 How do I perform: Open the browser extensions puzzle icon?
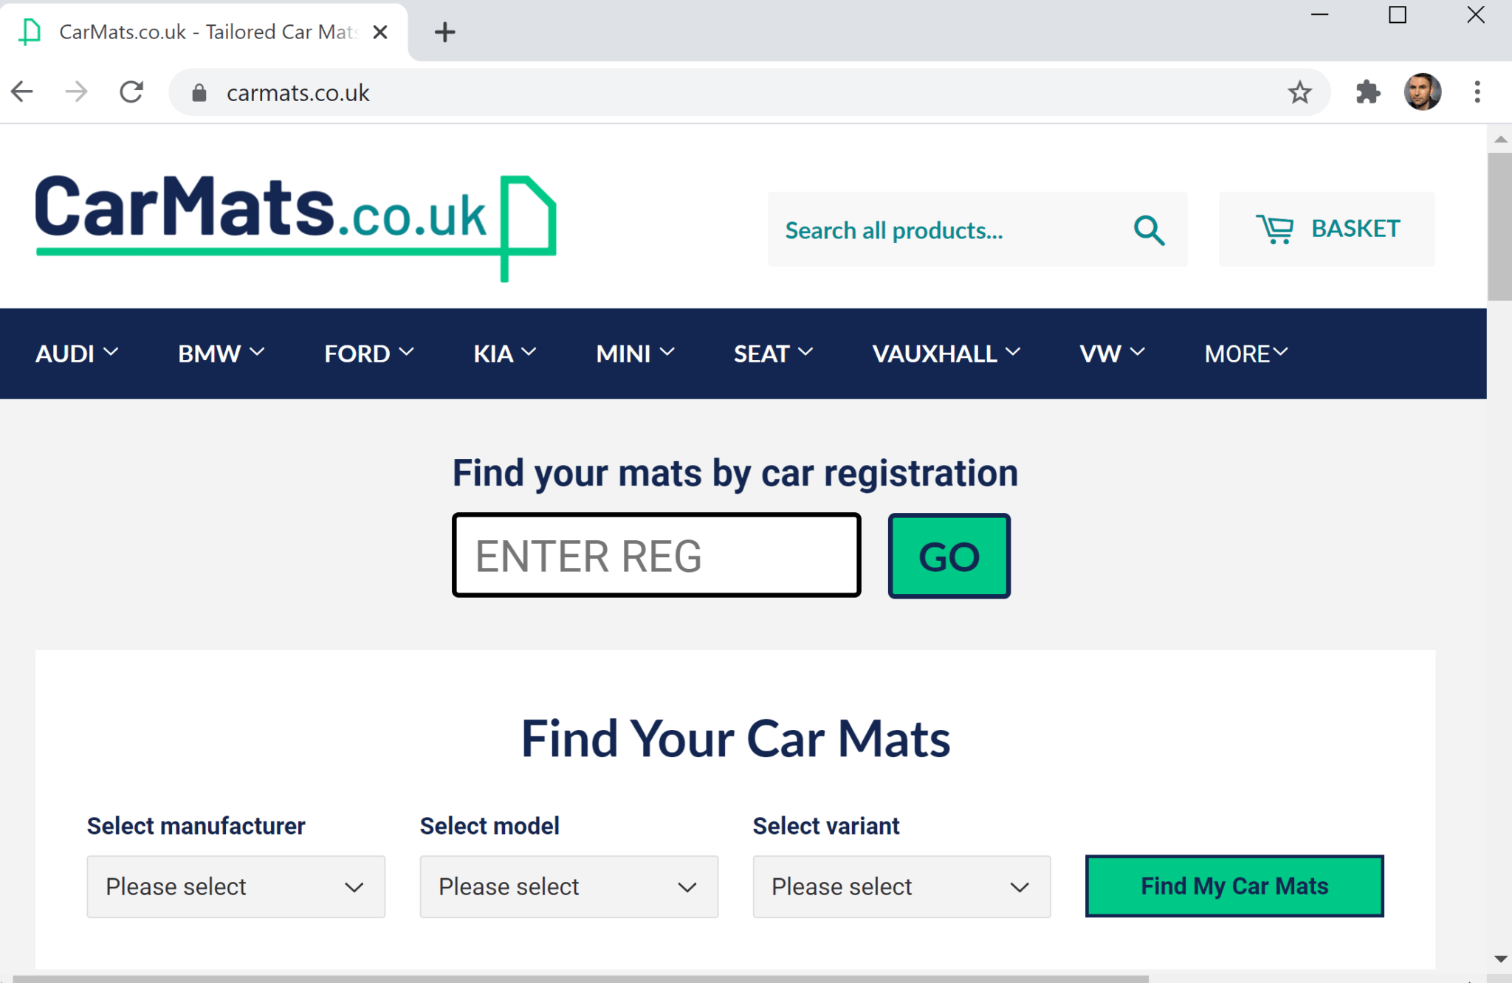coord(1368,92)
